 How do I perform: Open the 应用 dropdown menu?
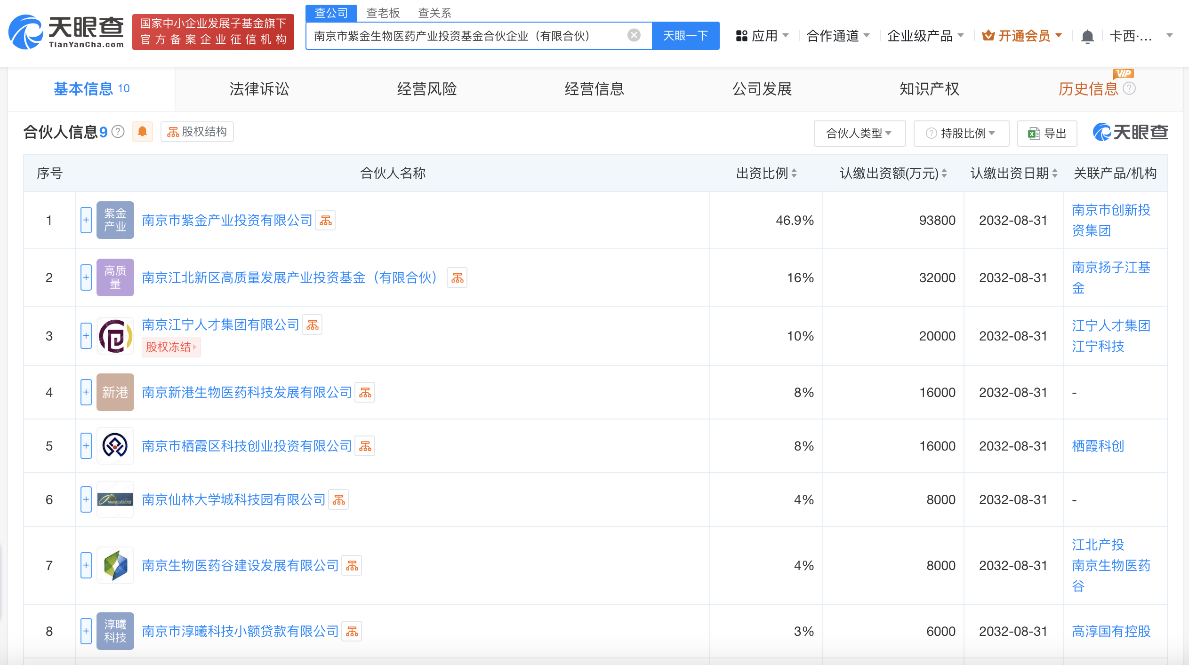[763, 36]
